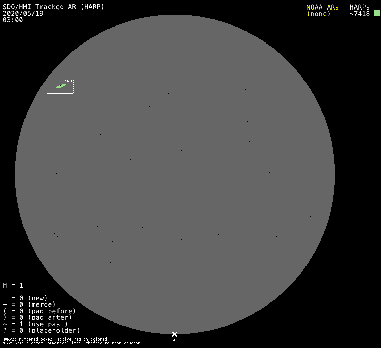Click the green active region inside HARP 7418
The height and width of the screenshot is (348, 381).
pos(61,86)
